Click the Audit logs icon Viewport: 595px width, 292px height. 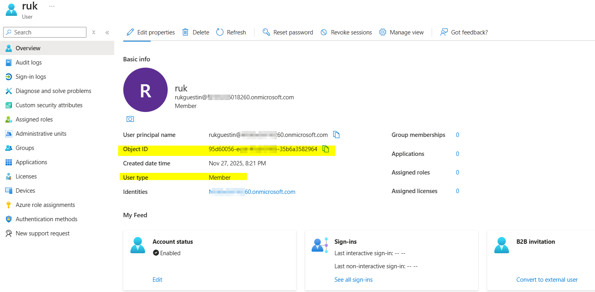tap(9, 62)
